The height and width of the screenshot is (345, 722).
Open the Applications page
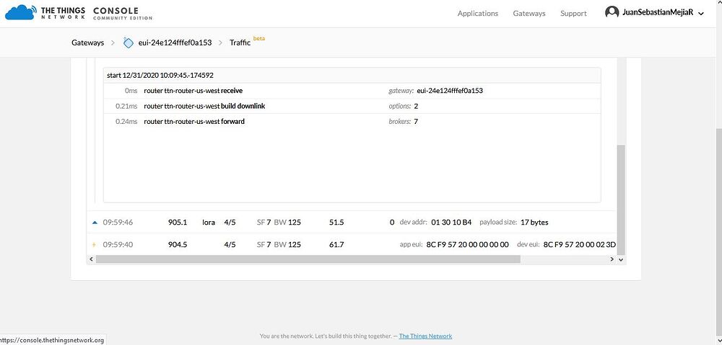pyautogui.click(x=477, y=13)
